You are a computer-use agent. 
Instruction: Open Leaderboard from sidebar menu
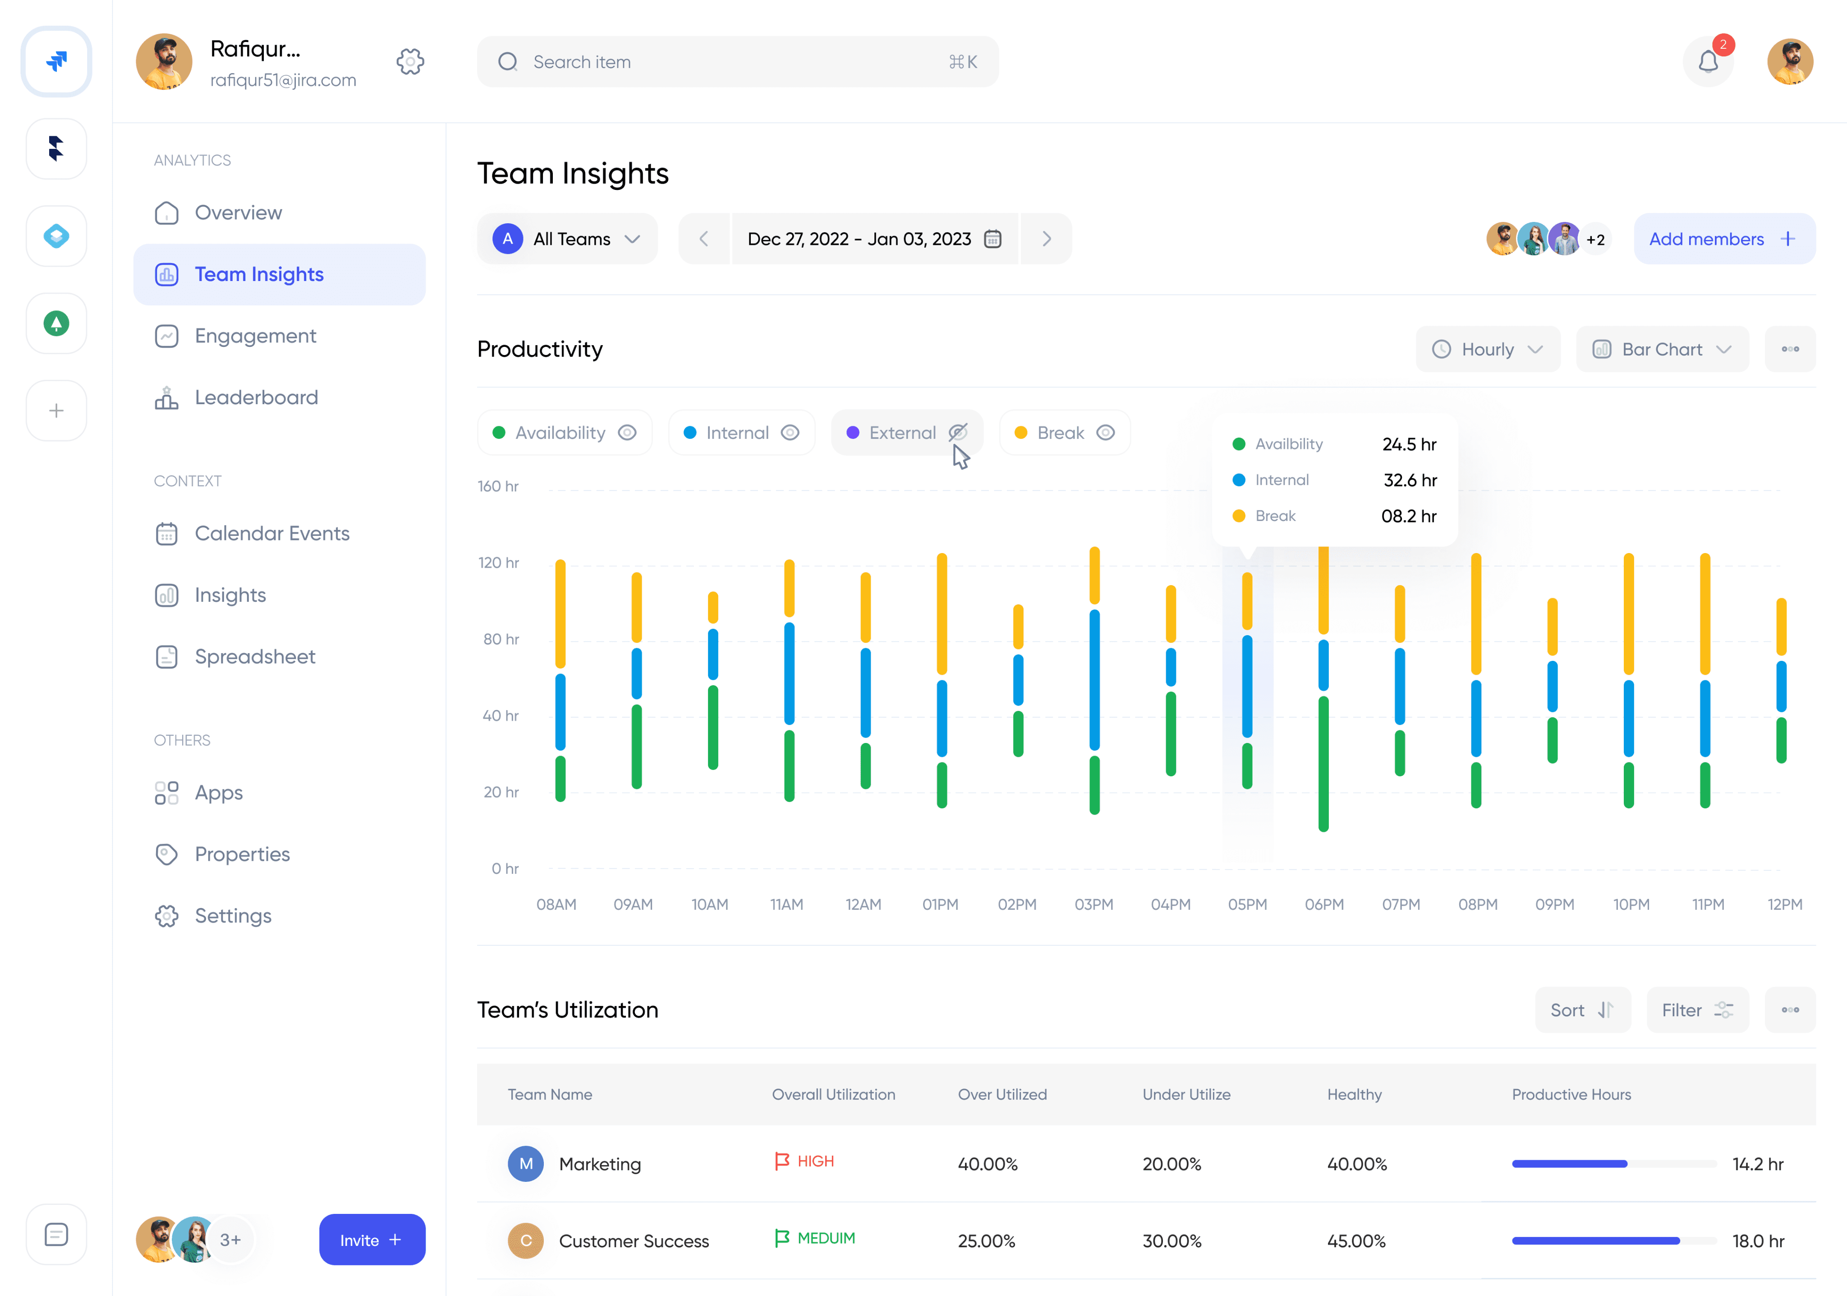(256, 398)
